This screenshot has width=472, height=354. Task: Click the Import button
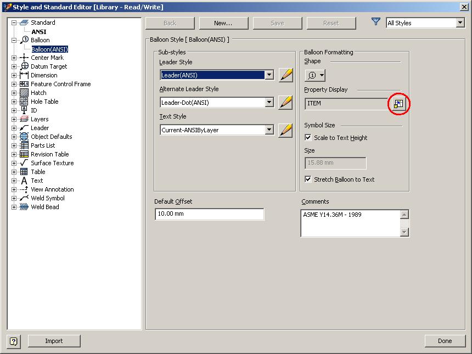point(54,341)
